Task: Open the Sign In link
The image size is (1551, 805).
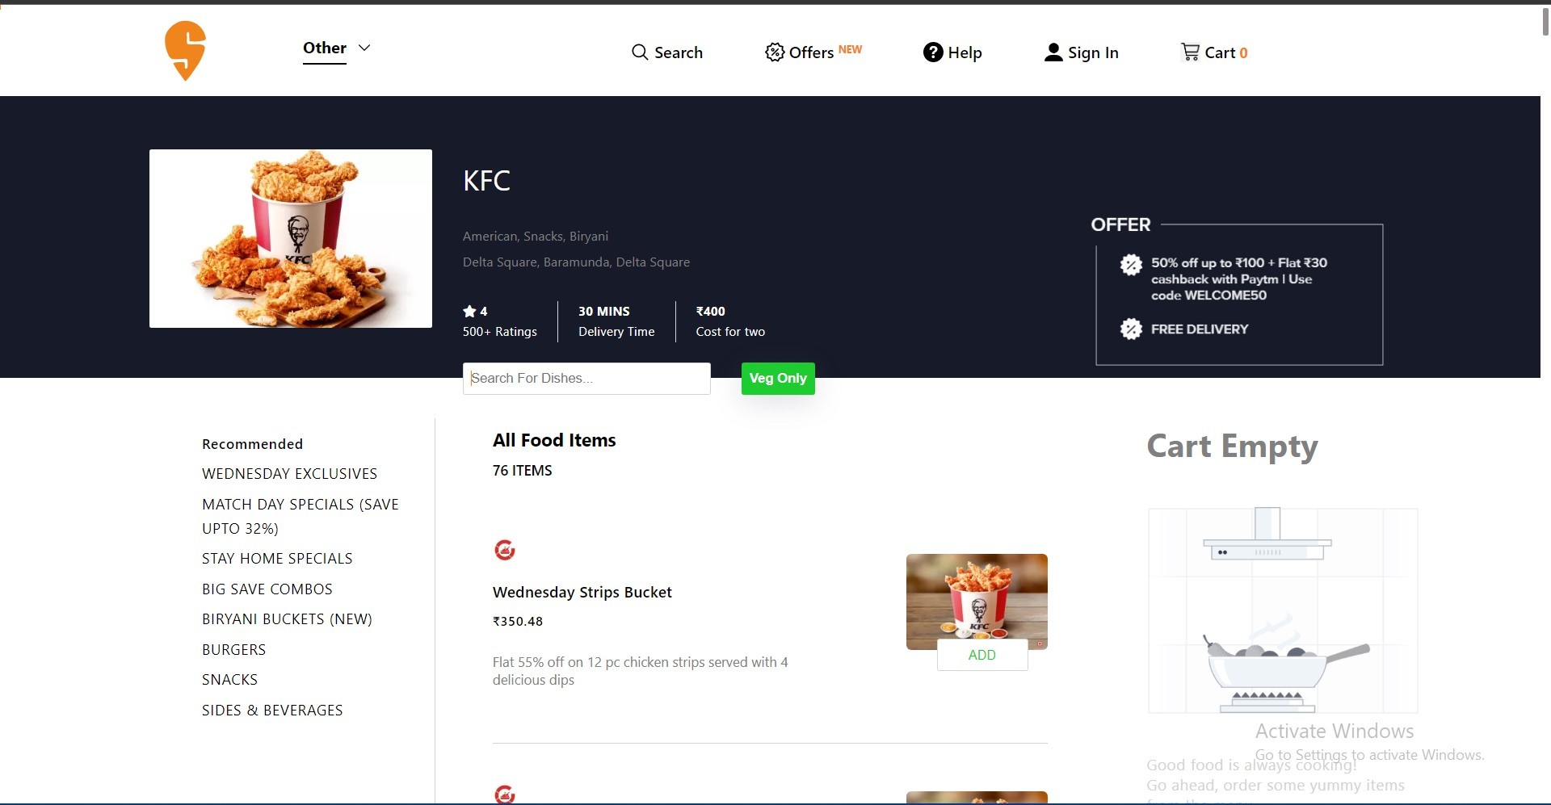Action: [1081, 52]
